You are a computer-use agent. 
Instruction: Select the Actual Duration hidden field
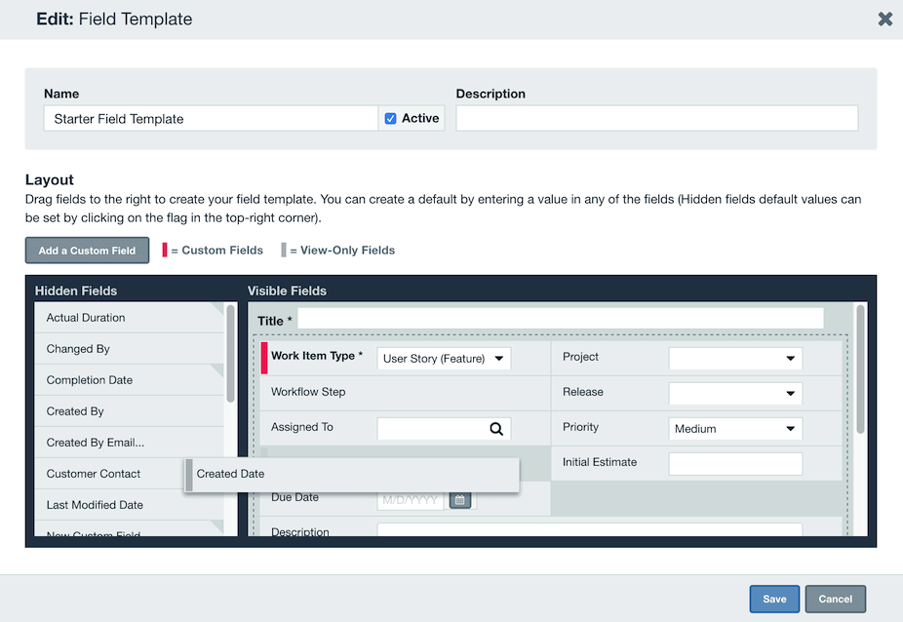point(129,318)
